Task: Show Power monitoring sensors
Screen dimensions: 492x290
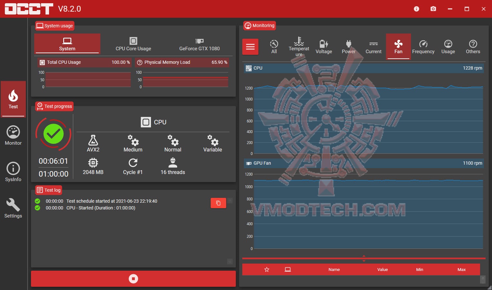Action: coord(348,47)
